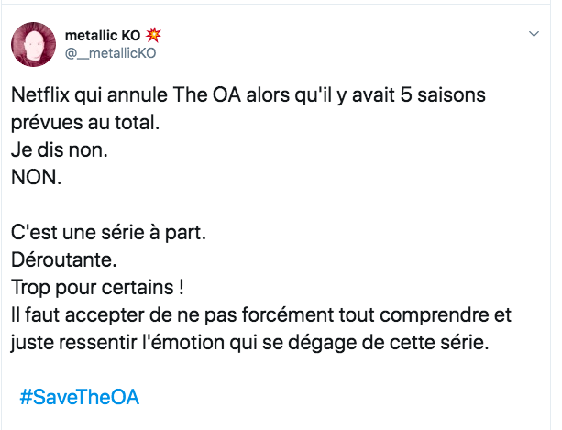Viewport: 562px width, 430px height.
Task: Click the line beginning 'juste ressentir l'émotion'
Action: click(249, 343)
